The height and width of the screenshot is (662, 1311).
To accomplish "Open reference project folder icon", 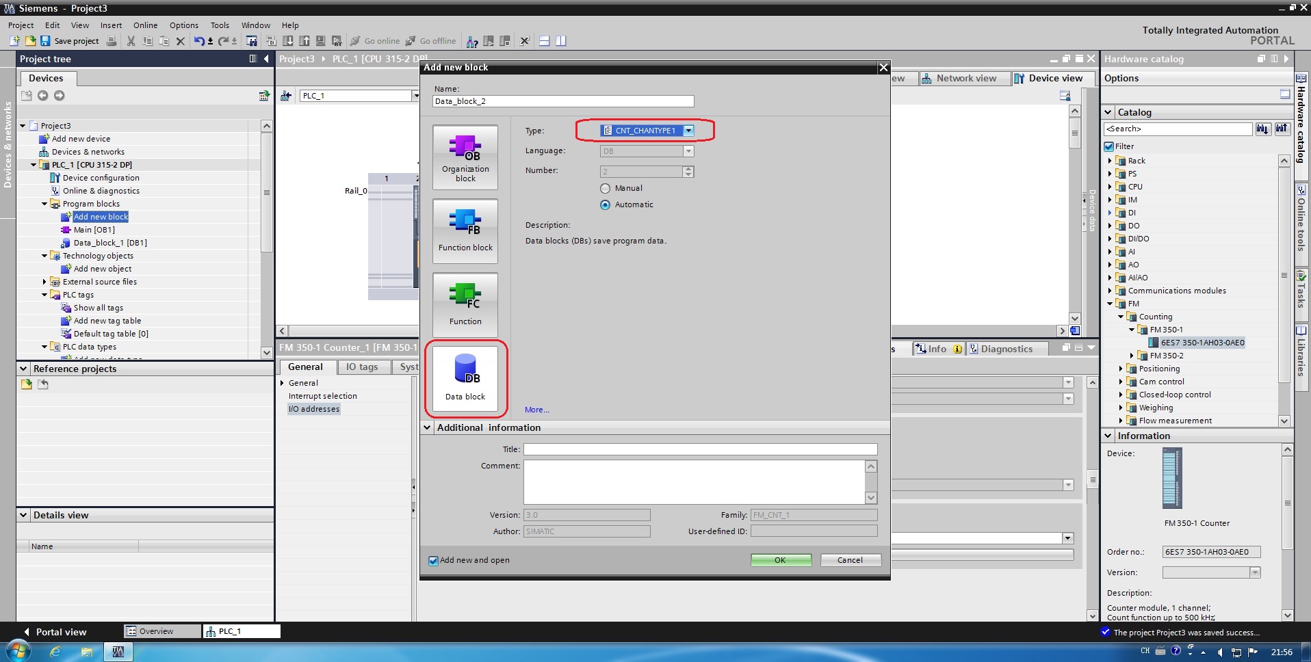I will click(x=26, y=384).
